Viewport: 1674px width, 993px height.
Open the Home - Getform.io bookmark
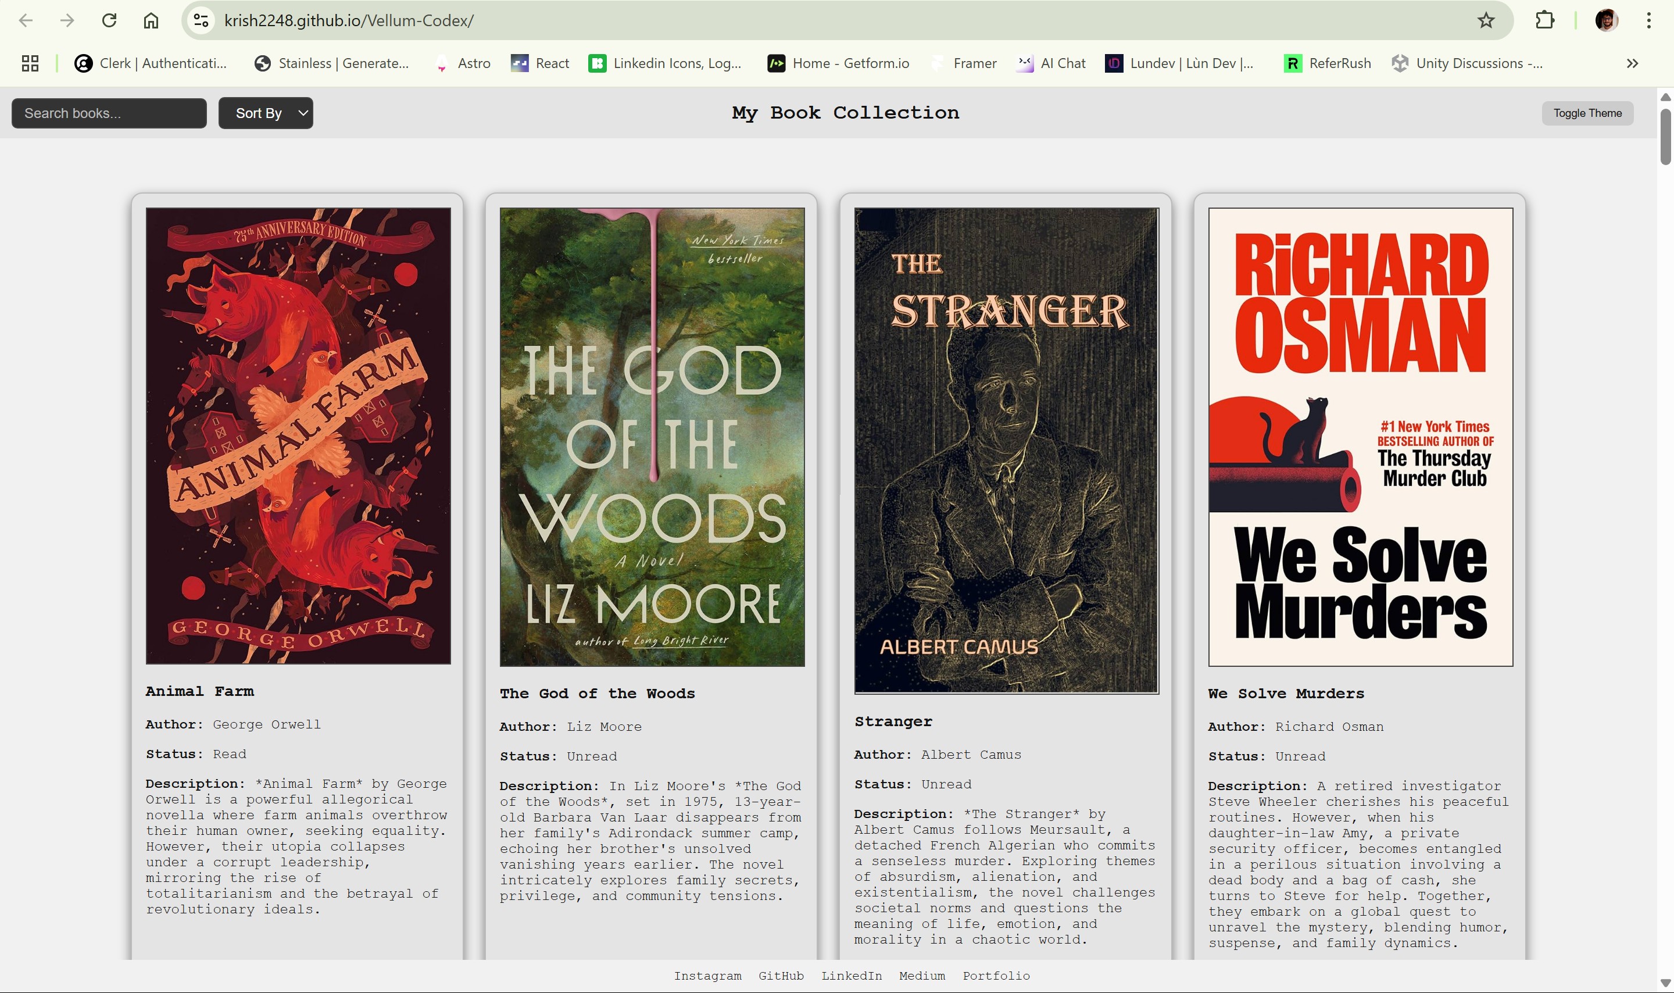[x=839, y=63]
